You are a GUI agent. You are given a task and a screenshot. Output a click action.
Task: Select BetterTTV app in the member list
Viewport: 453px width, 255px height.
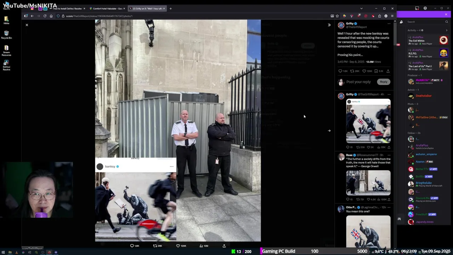(428, 169)
